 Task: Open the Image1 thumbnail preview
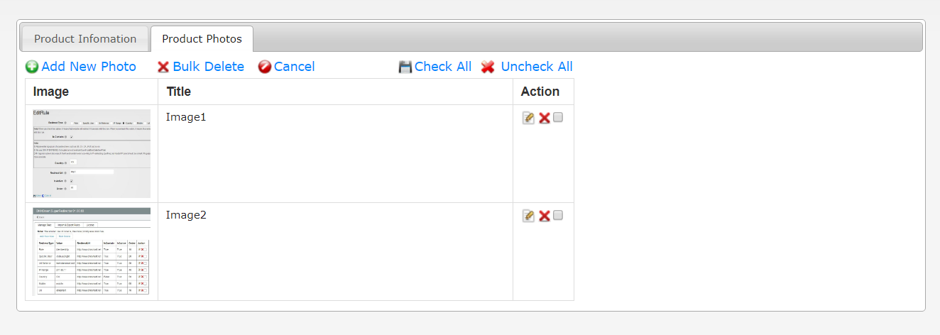(92, 153)
